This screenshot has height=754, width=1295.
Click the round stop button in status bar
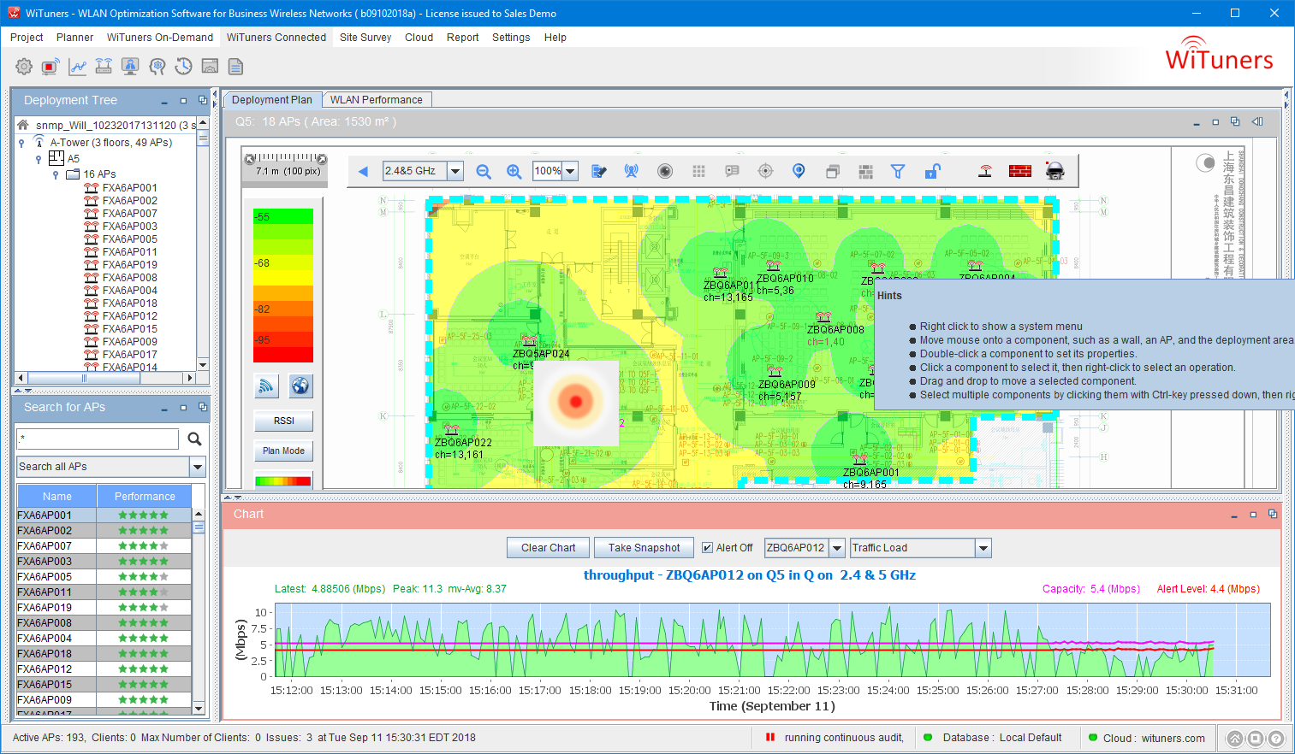click(x=1256, y=739)
